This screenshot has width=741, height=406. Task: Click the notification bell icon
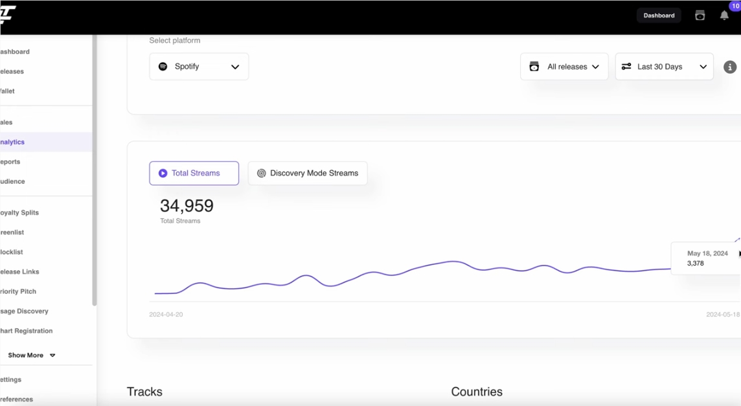pos(724,16)
